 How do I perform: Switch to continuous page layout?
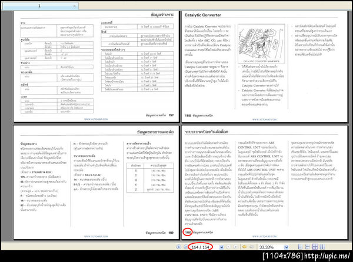[308, 247]
